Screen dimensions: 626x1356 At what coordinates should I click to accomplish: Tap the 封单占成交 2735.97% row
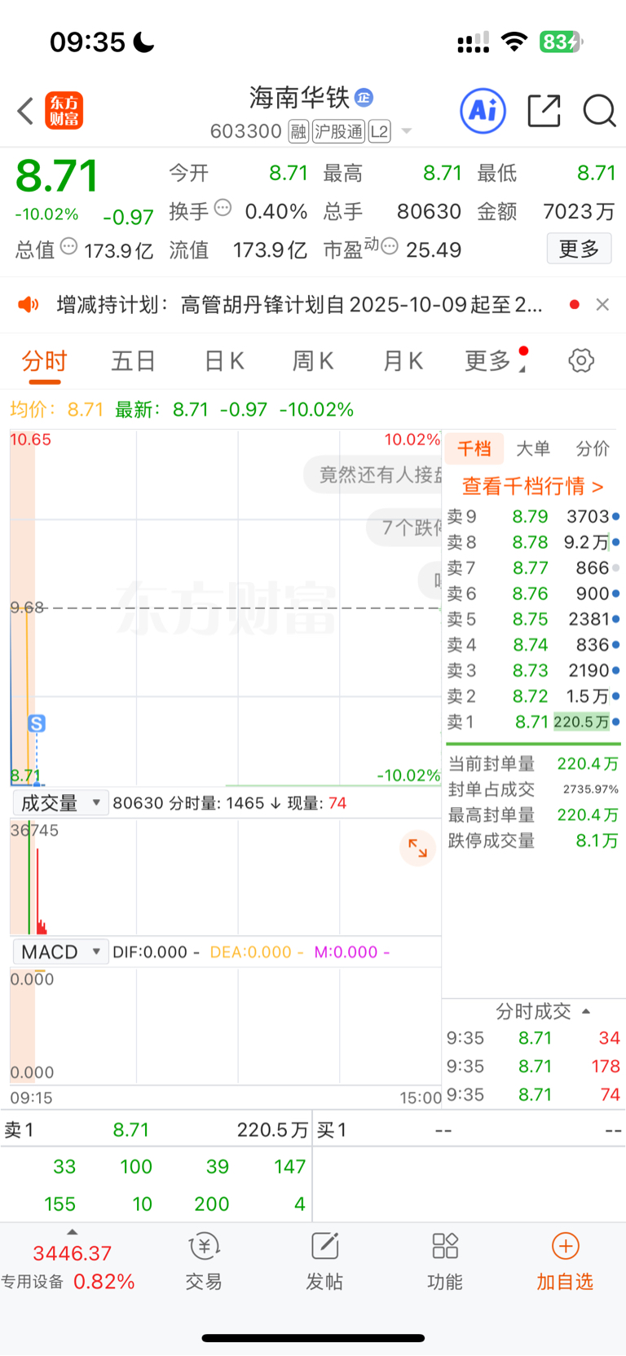coord(533,789)
